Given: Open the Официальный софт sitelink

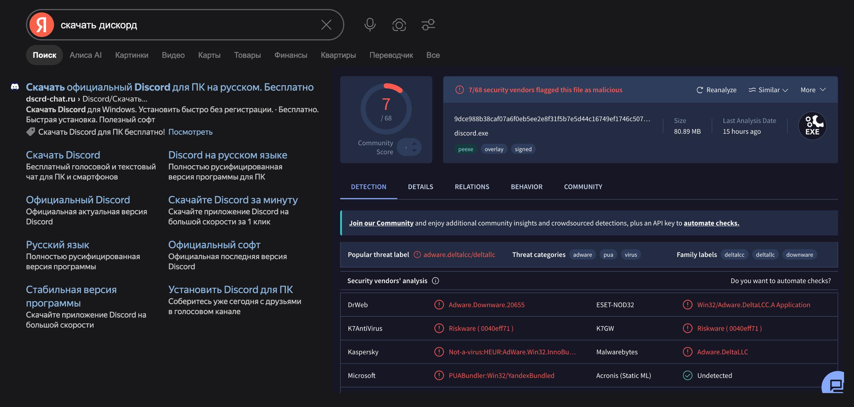Looking at the screenshot, I should point(214,245).
